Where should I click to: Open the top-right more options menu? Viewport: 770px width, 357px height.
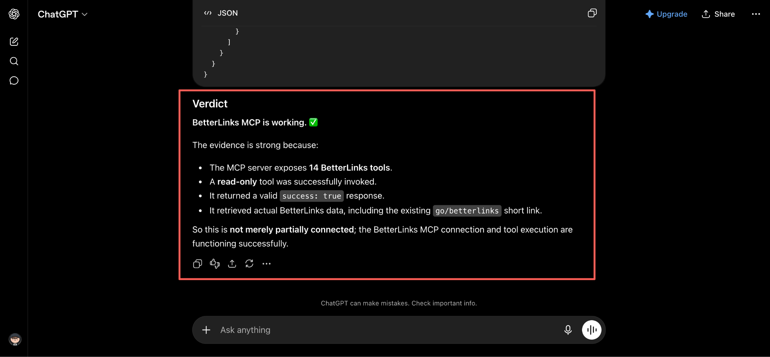756,14
